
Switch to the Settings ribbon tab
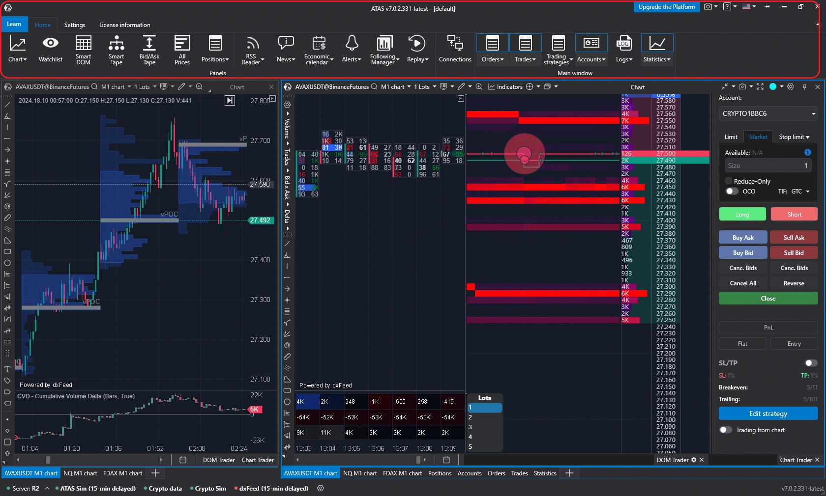click(x=75, y=25)
